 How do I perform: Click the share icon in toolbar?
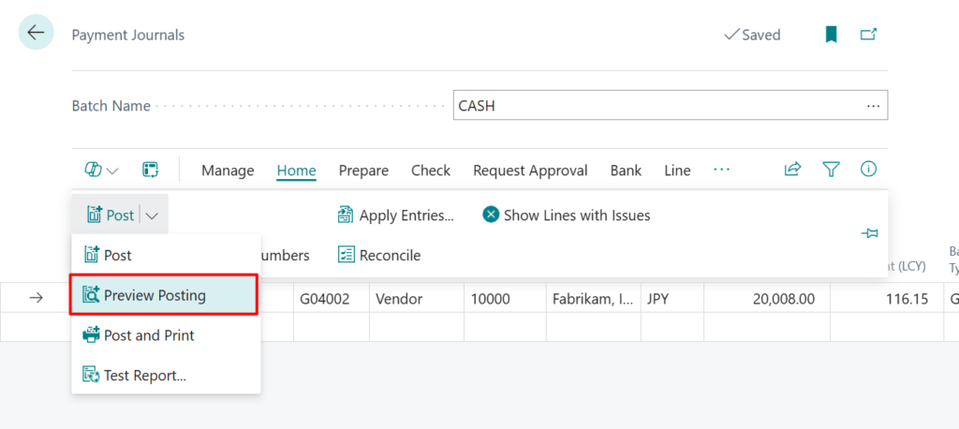792,170
